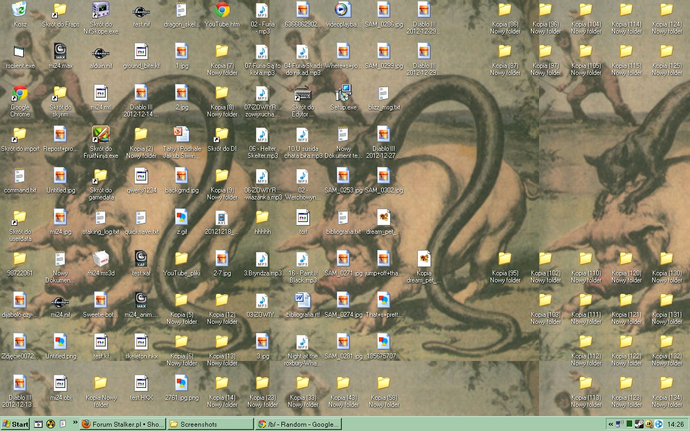
Task: Click the Steam icon in system tray
Action: [639, 424]
